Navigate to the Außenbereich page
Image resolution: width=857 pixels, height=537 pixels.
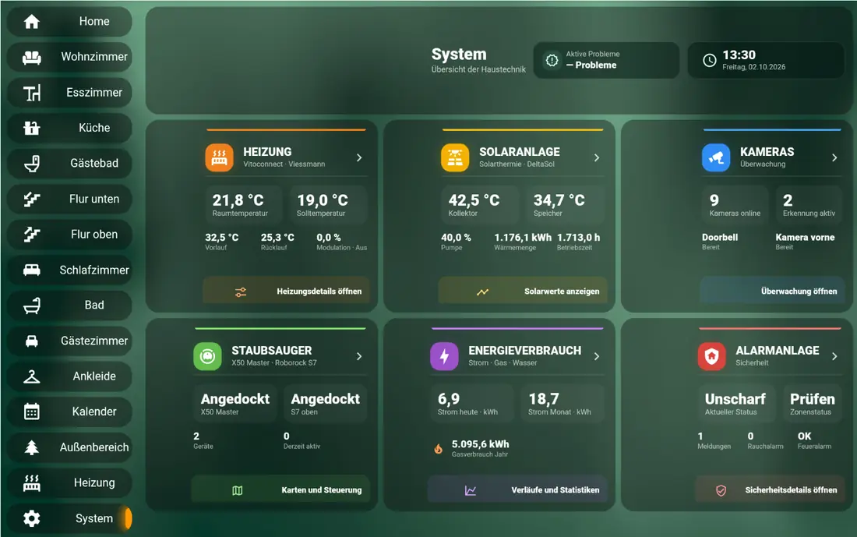(x=69, y=447)
